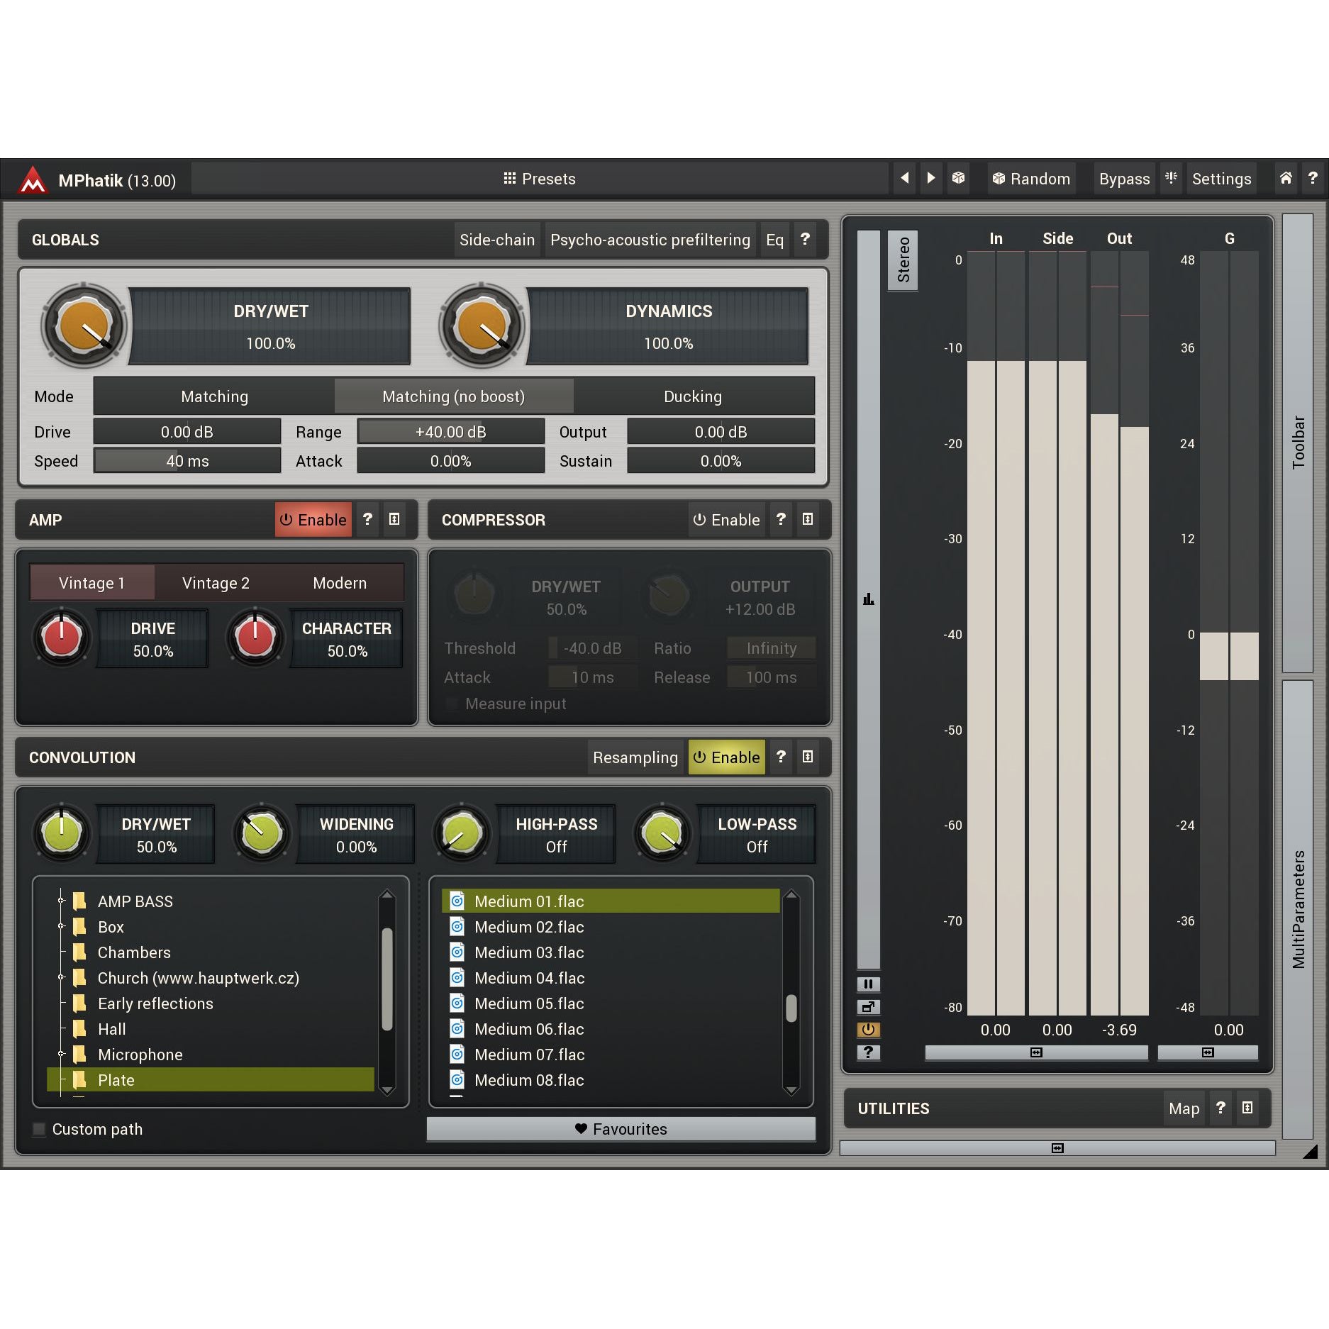Click the A/B compare icon beside Bypass
The height and width of the screenshot is (1329, 1329).
(x=1171, y=178)
